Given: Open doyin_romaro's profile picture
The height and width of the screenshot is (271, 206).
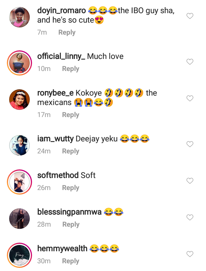Looking at the screenshot, I should (x=19, y=17).
